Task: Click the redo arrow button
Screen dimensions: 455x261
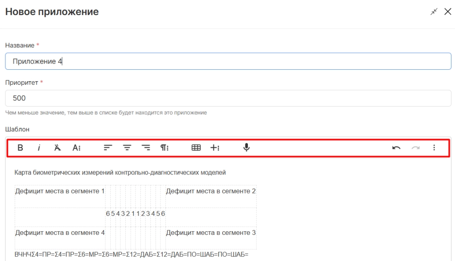Action: [x=415, y=148]
